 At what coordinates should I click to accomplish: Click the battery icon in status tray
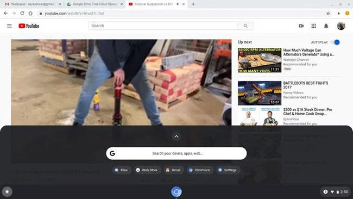[338, 192]
